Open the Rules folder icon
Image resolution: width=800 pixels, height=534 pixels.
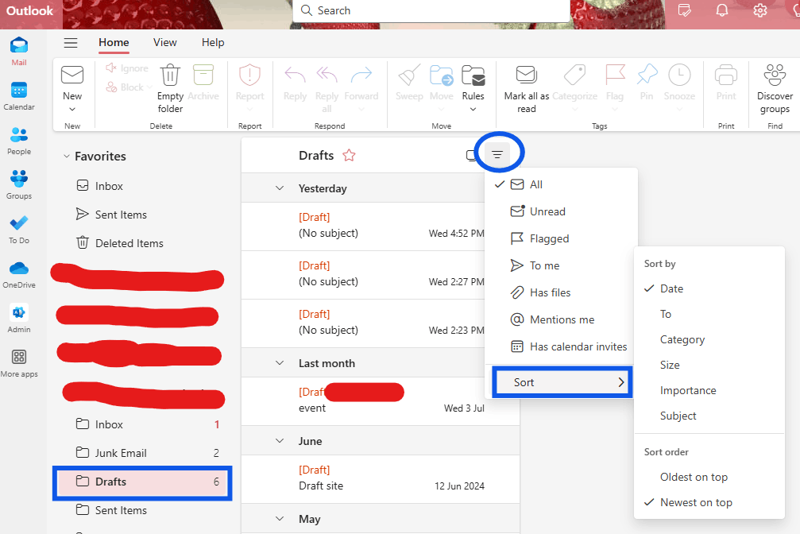473,76
